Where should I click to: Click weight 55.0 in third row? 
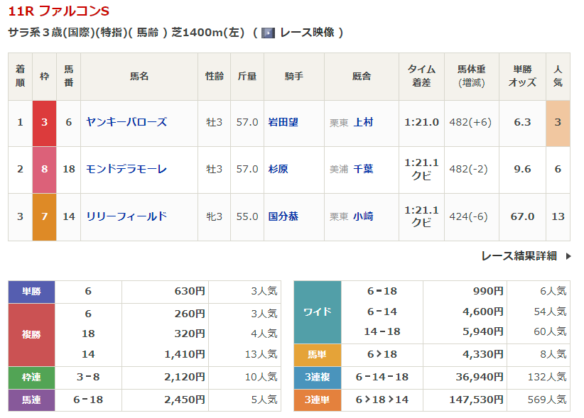tap(247, 216)
